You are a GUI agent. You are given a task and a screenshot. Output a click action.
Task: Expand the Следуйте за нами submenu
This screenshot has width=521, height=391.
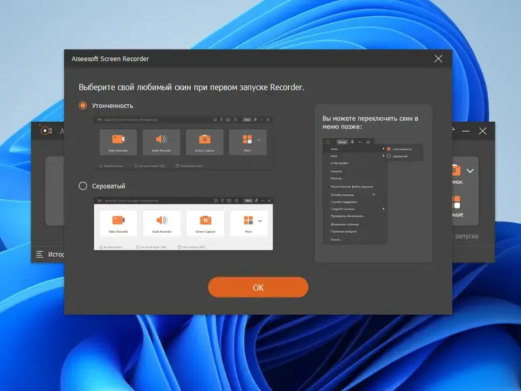tap(383, 209)
